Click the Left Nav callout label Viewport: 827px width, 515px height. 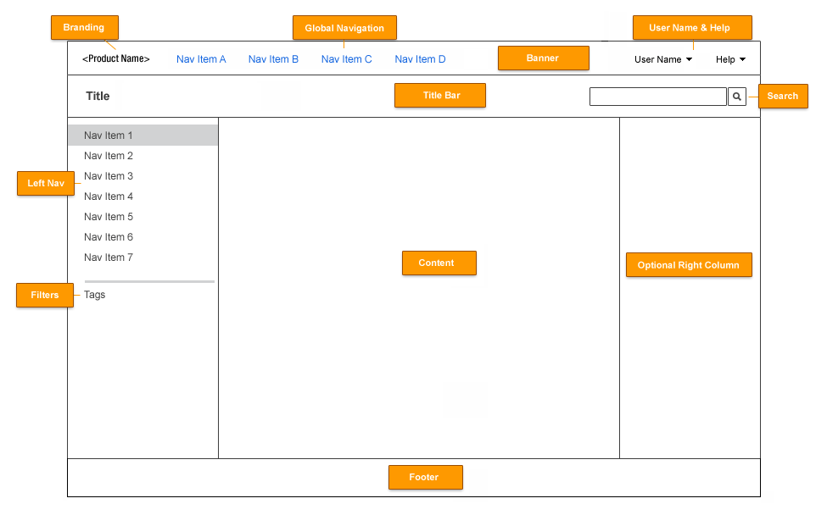(45, 183)
